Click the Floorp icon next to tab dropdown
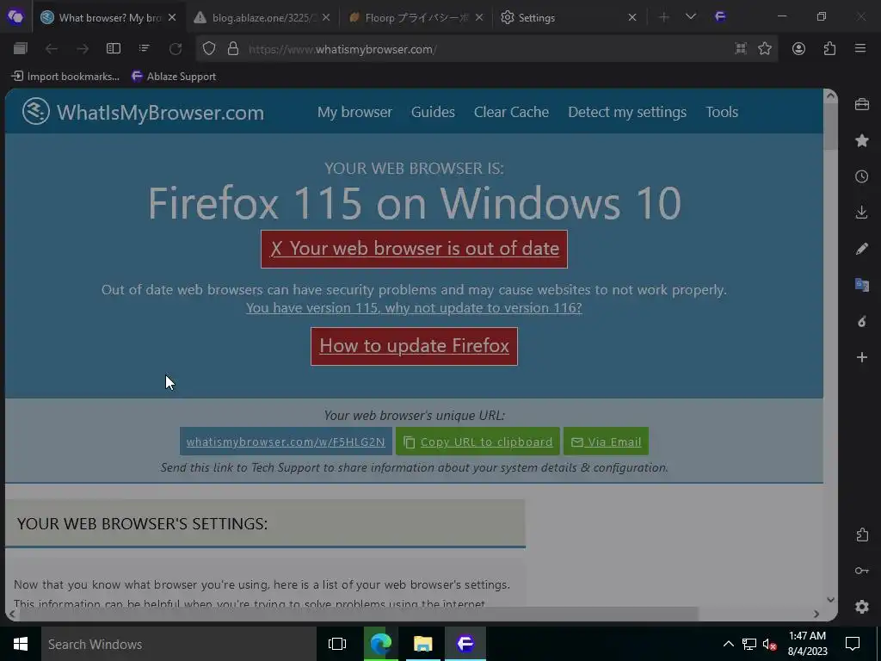The height and width of the screenshot is (661, 881). (x=720, y=17)
